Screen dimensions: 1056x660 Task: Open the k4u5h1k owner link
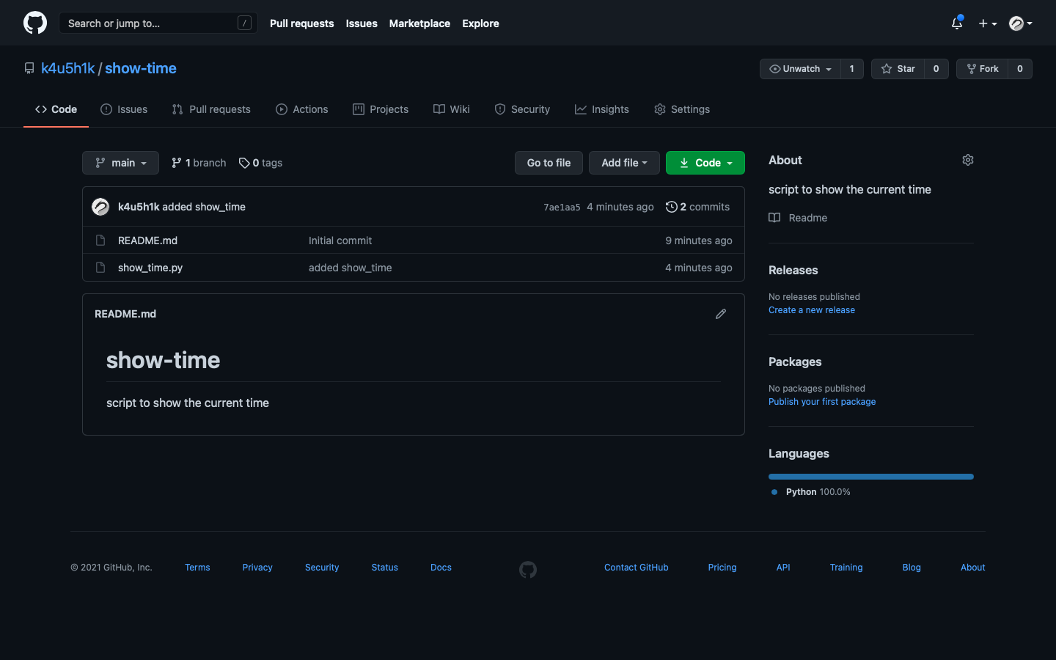pyautogui.click(x=68, y=68)
